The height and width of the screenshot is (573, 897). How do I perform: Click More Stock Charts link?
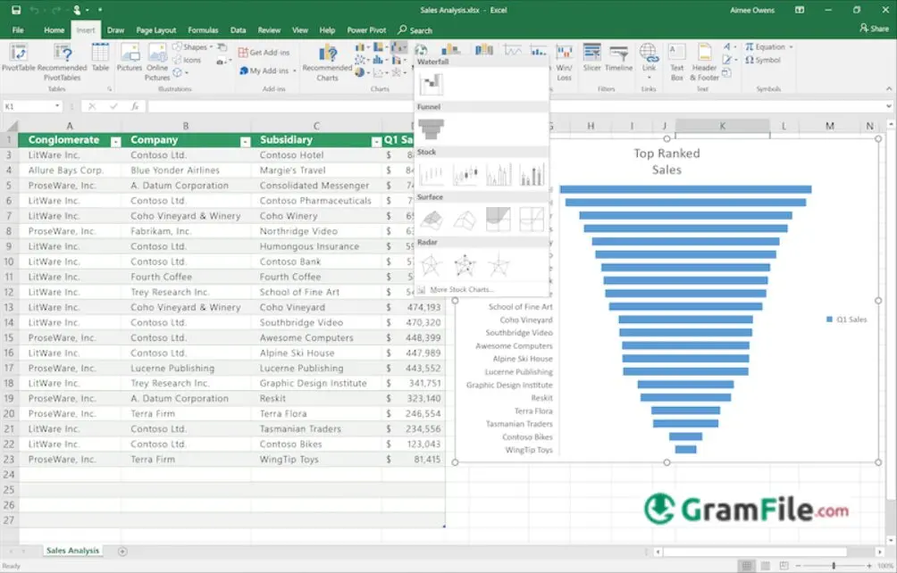tap(461, 289)
